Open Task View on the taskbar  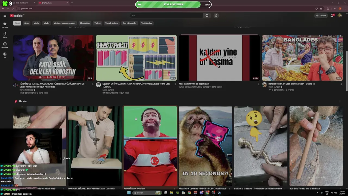point(165,193)
